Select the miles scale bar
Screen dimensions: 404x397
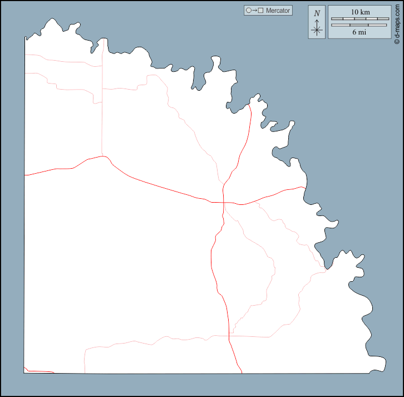point(360,25)
